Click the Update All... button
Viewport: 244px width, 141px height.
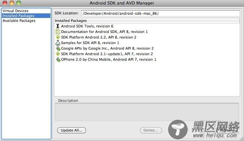coord(72,130)
